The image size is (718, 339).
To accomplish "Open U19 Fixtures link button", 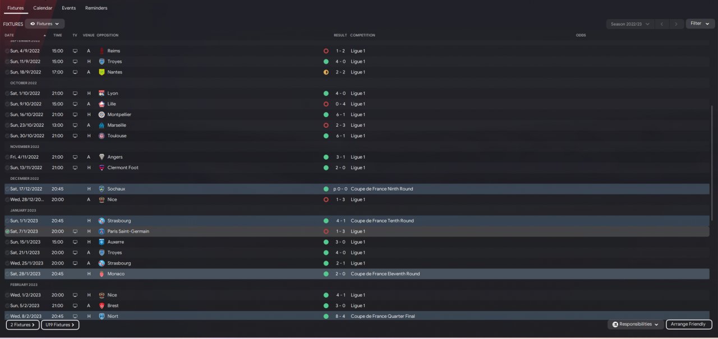I will pyautogui.click(x=60, y=325).
